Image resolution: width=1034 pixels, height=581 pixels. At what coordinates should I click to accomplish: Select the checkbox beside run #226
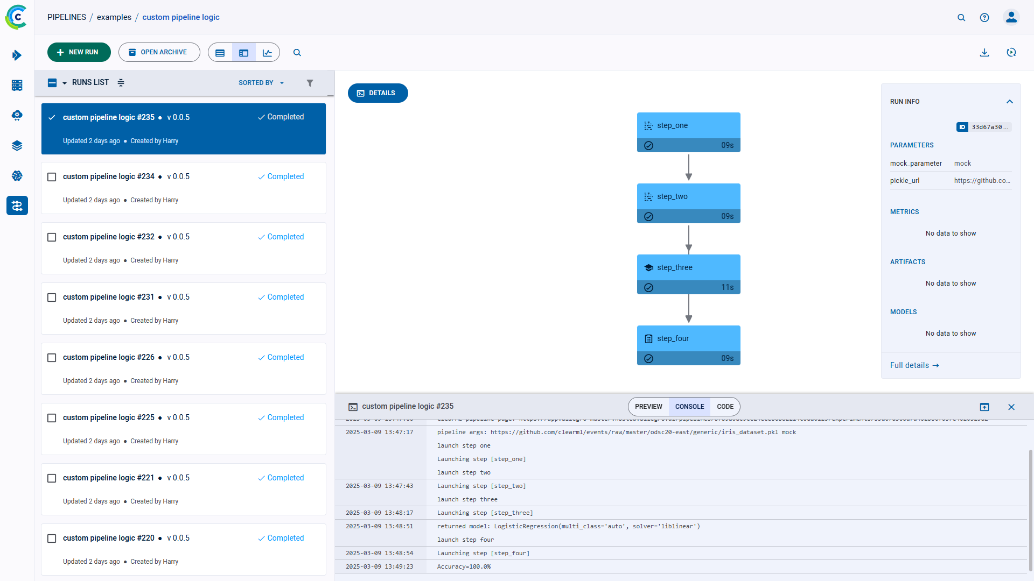[x=52, y=357]
